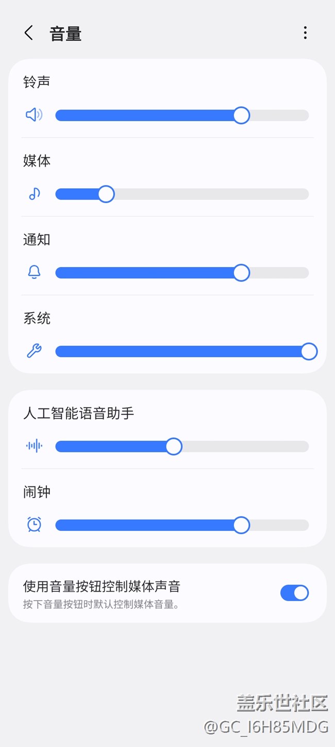The height and width of the screenshot is (747, 335).
Task: Tap the alarm clock icon
Action: 34,525
